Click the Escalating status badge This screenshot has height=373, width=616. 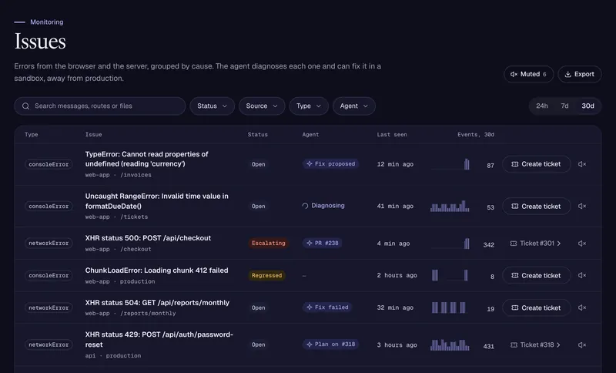268,244
